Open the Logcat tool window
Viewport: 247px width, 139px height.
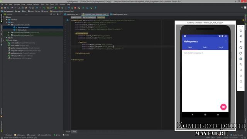tap(31, 135)
